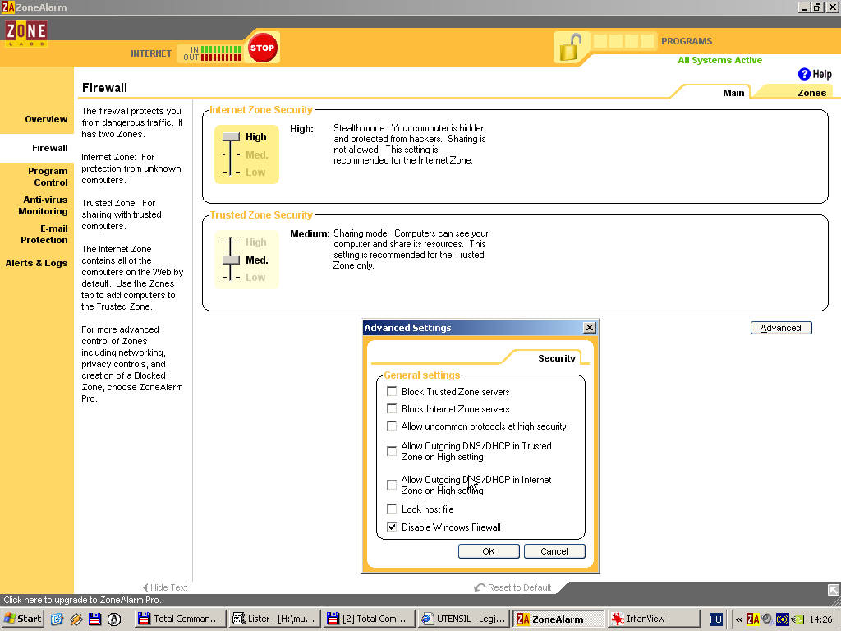841x631 pixels.
Task: Enable Block Trusted Zone servers checkbox
Action: (392, 392)
